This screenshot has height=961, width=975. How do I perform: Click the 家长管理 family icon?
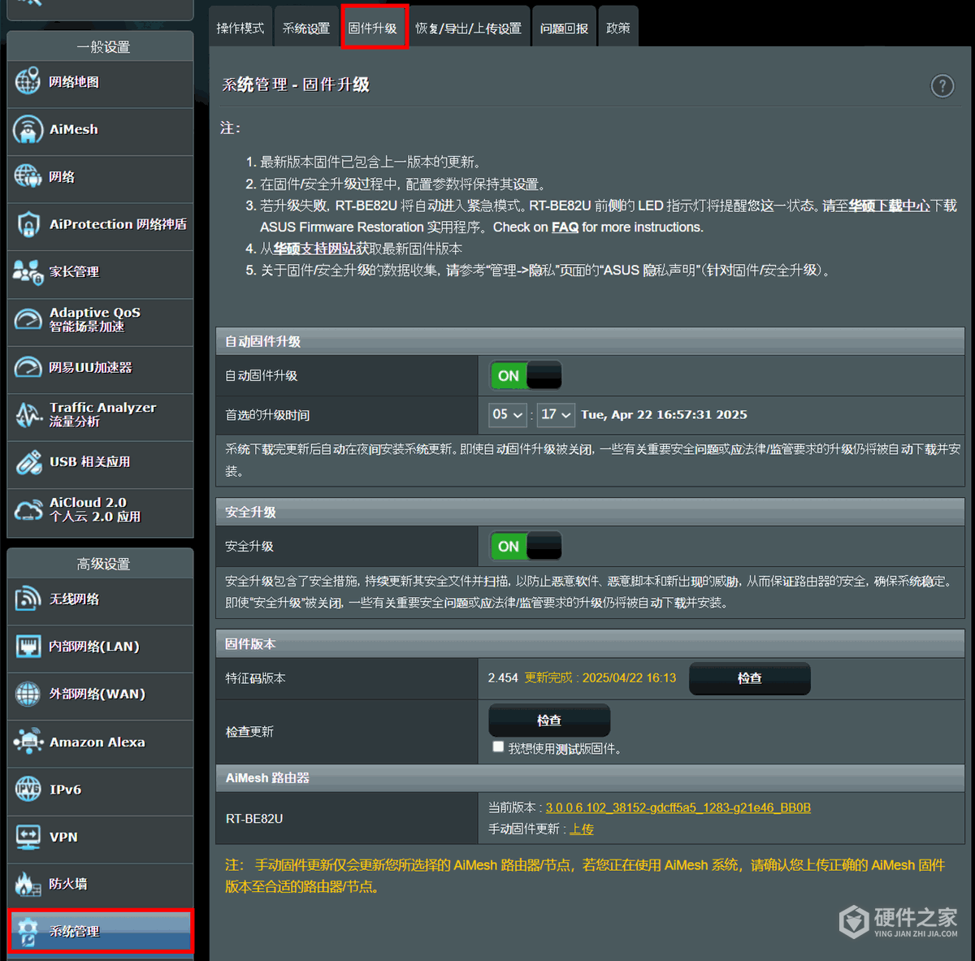click(x=28, y=271)
